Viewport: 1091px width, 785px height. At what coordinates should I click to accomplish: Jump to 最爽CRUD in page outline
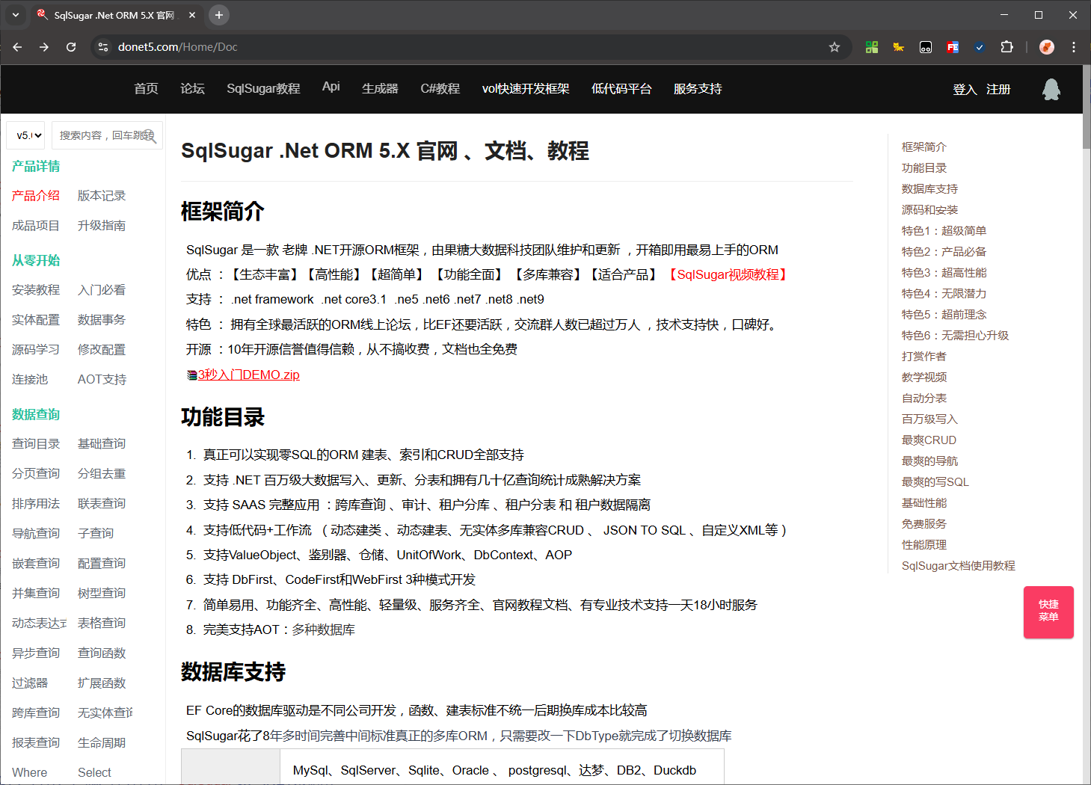point(929,440)
